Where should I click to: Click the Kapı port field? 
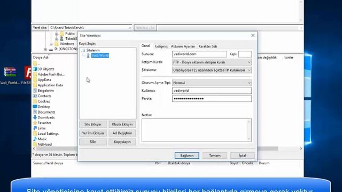click(x=245, y=54)
